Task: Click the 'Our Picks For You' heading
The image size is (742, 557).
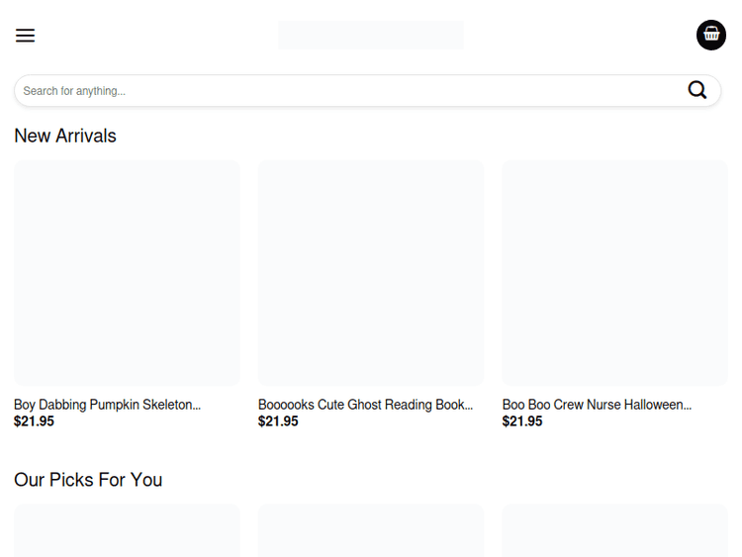Action: click(x=88, y=480)
